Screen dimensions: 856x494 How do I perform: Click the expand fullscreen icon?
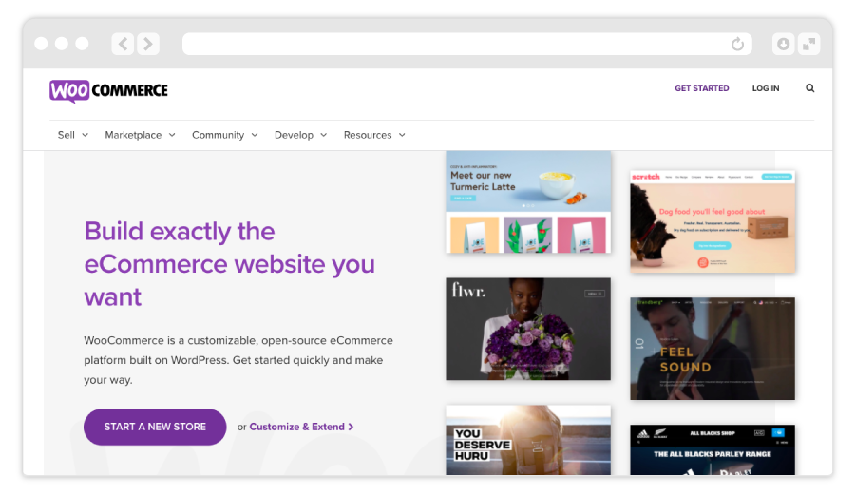pos(808,44)
